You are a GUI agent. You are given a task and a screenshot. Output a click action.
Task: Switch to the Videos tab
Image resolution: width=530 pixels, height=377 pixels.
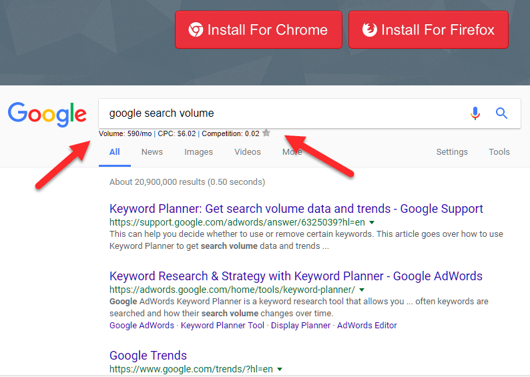tap(248, 152)
